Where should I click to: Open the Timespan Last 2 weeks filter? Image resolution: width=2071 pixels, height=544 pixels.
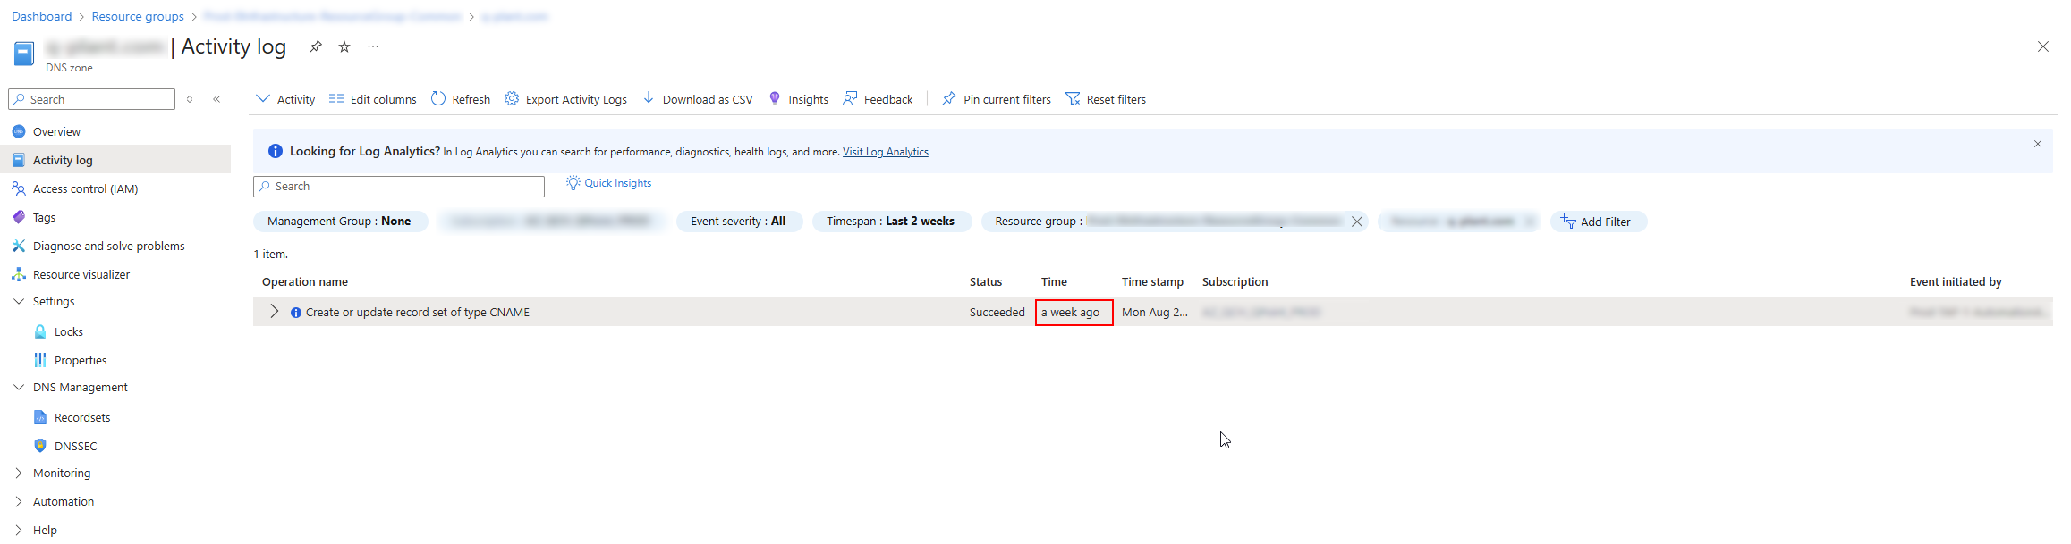[x=891, y=222]
